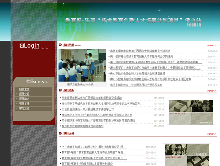The width and height of the screenshot is (220, 166).
Task: Open the 最近更新 headline dated 2011-07-11 about 专题培训会议
Action: [x=142, y=56]
